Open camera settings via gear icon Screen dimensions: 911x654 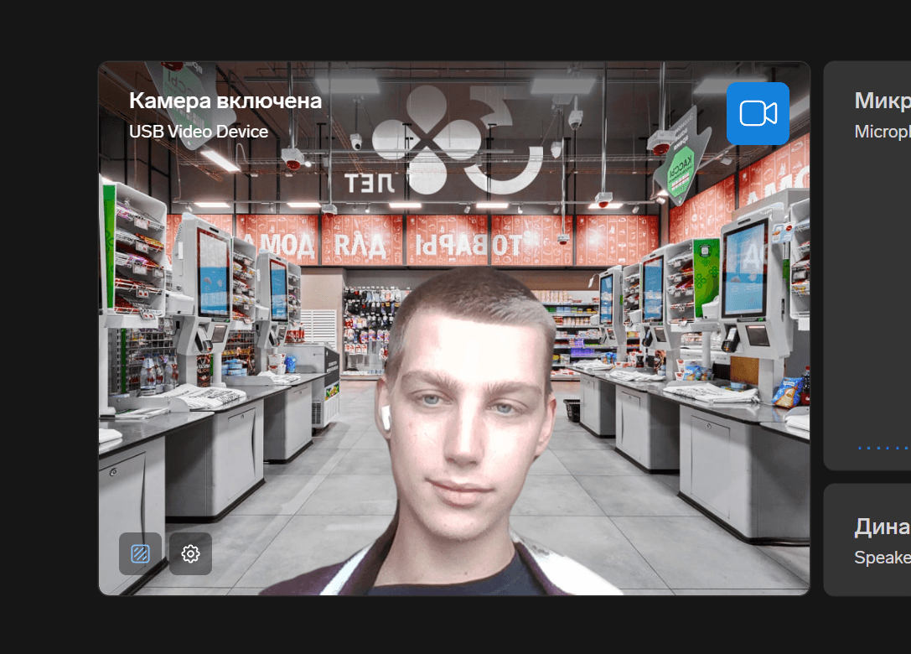tap(190, 553)
